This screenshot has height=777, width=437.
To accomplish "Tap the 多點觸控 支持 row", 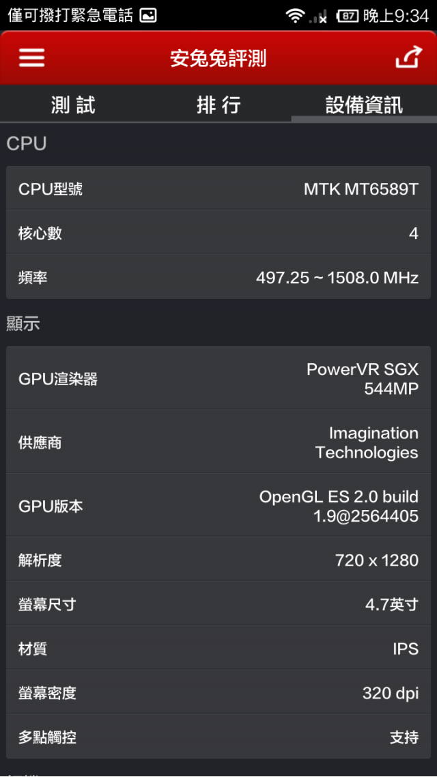I will point(218,736).
